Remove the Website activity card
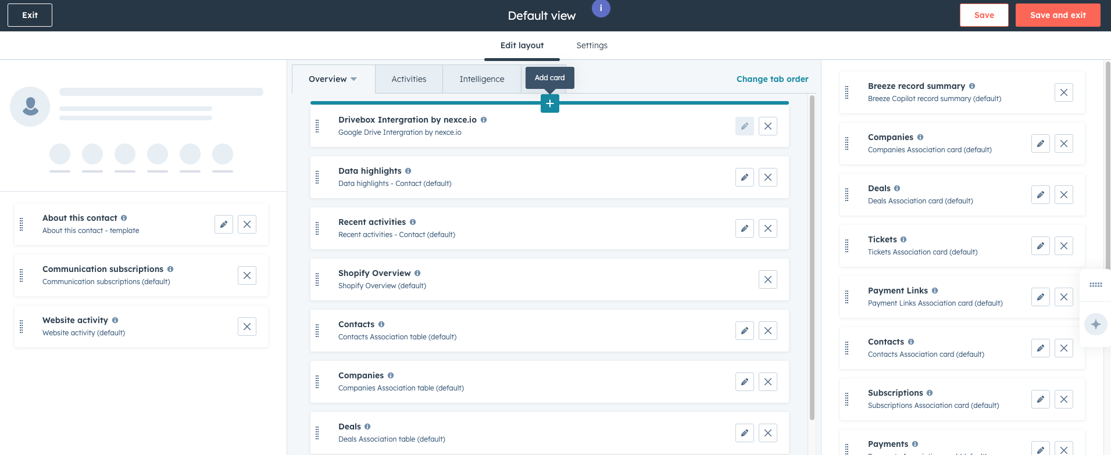Image resolution: width=1111 pixels, height=455 pixels. 247,327
